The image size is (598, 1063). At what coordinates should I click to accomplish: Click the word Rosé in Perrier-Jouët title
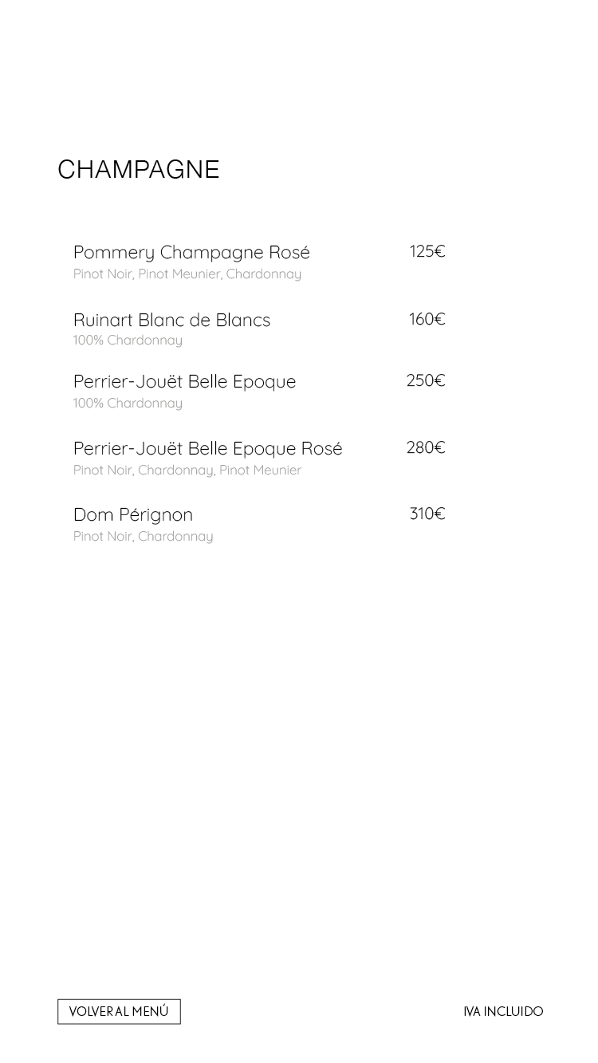[321, 448]
